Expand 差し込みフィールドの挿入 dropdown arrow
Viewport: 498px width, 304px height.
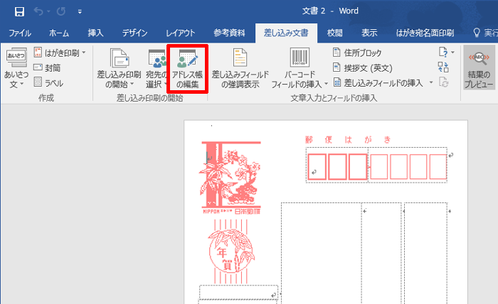431,83
